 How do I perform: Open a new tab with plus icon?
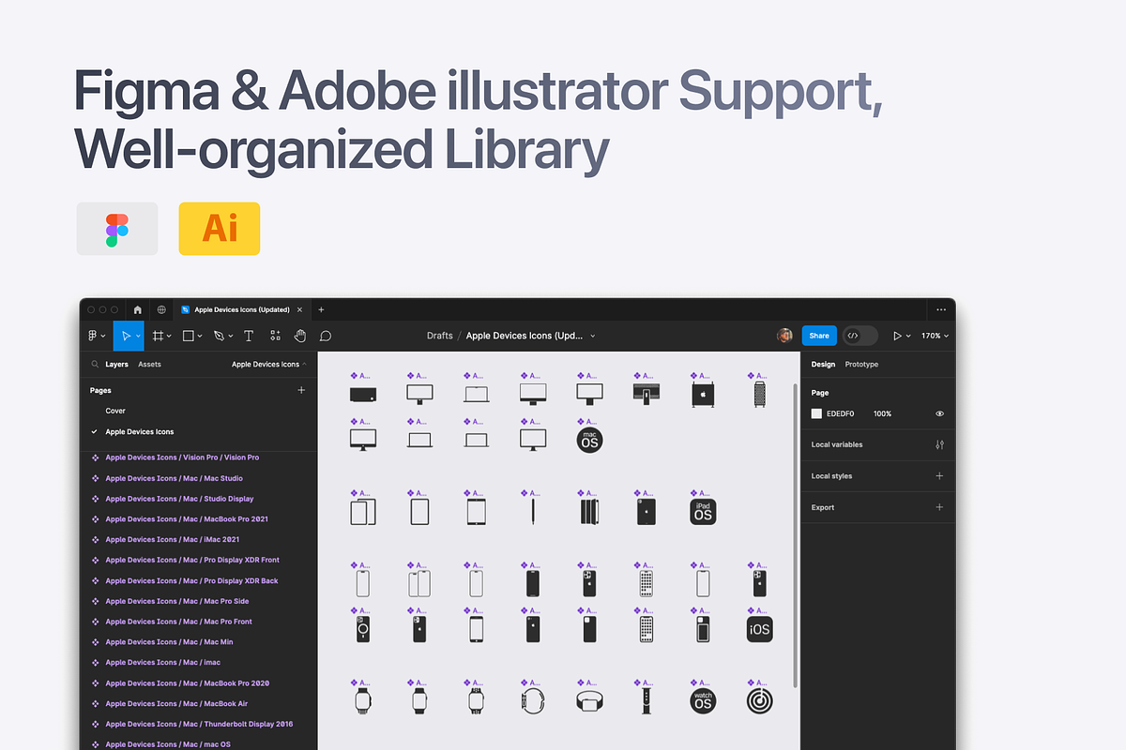[321, 309]
